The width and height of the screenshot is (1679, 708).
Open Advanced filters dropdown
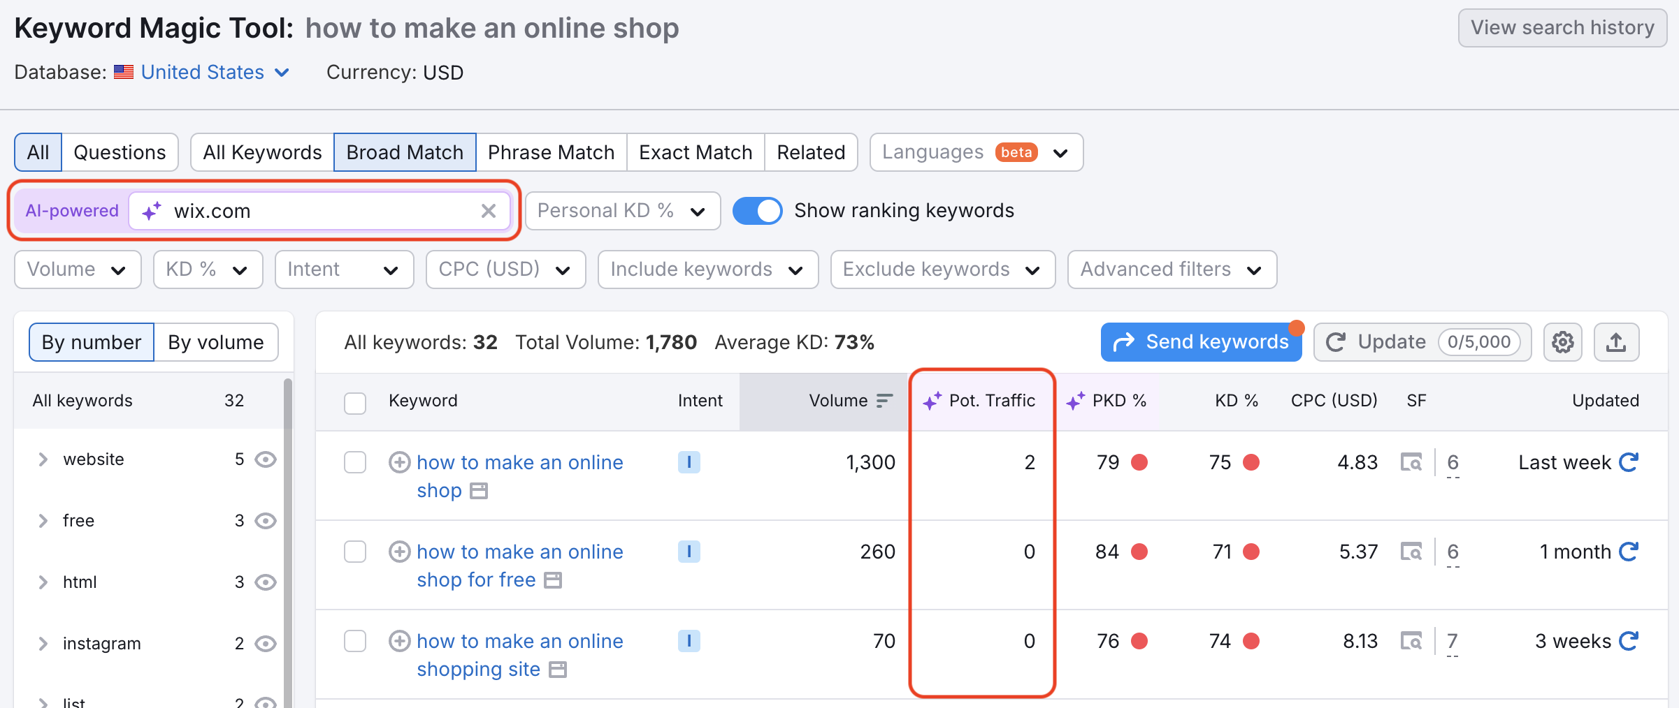[1172, 270]
